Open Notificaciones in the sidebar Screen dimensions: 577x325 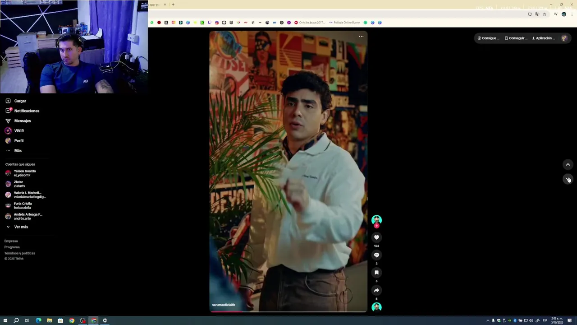pos(23,111)
